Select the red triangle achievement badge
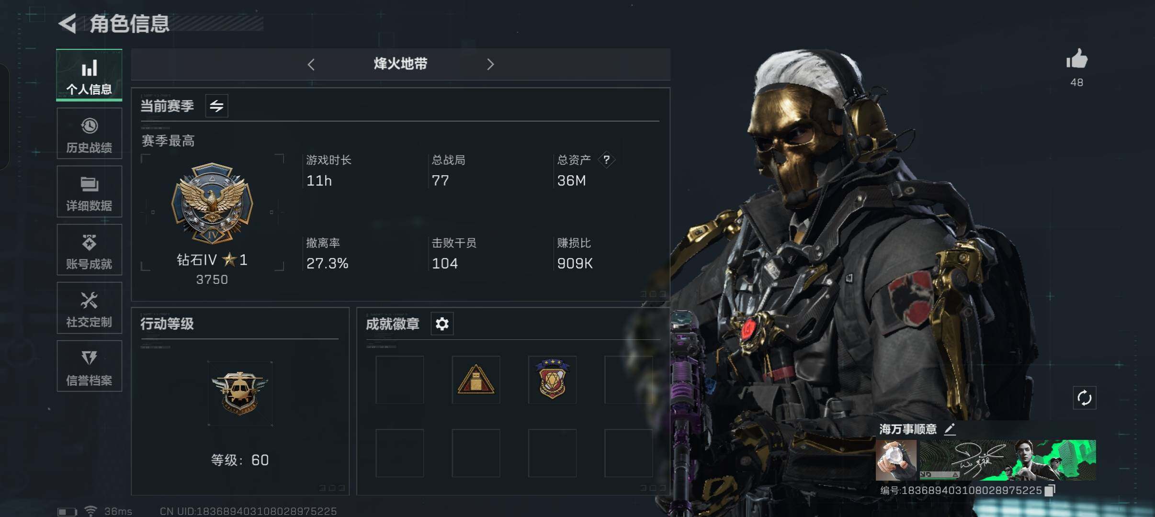The height and width of the screenshot is (517, 1155). coord(476,380)
